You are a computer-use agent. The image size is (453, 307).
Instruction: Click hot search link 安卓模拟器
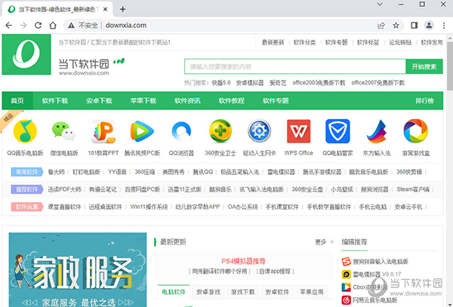click(x=250, y=83)
